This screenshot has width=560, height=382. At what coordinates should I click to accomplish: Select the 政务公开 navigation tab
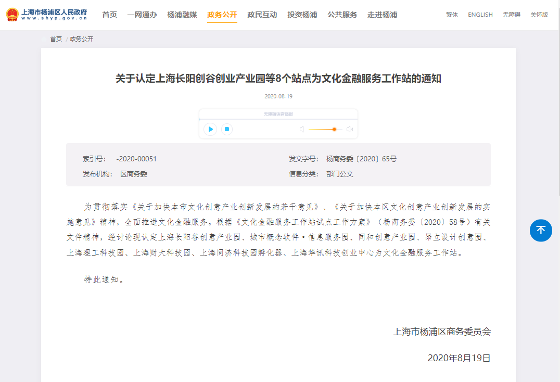click(222, 15)
